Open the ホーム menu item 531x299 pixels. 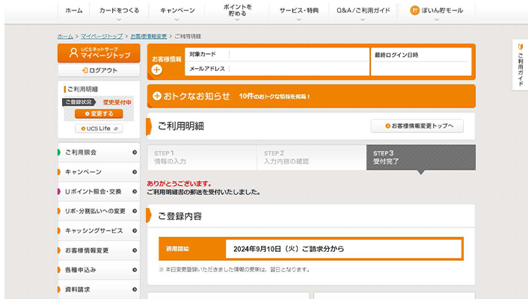click(x=74, y=11)
